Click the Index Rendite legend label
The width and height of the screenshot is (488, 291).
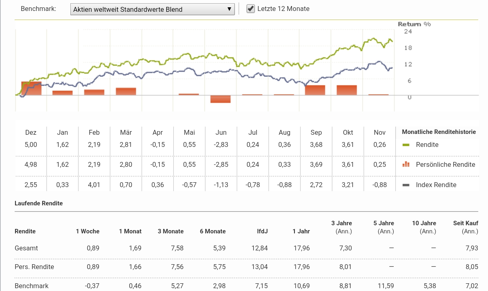click(436, 185)
